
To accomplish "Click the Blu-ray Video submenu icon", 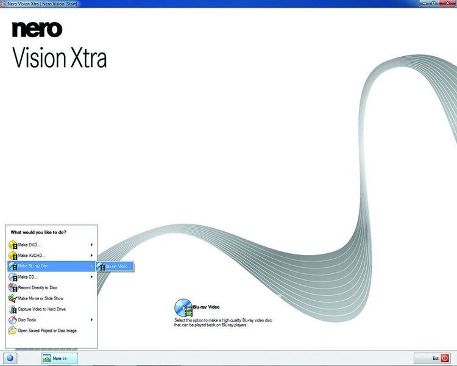I will pyautogui.click(x=101, y=266).
